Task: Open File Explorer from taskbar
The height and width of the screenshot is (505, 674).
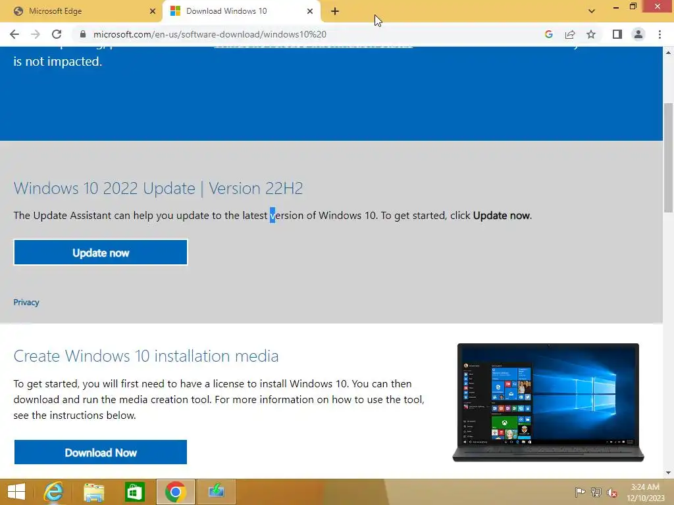Action: pos(93,492)
